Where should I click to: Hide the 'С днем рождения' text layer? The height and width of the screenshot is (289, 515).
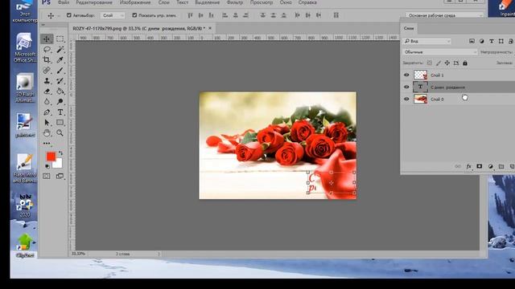point(406,87)
